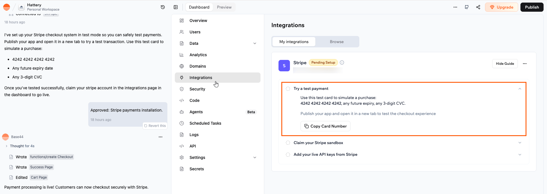Click the Hide Guide button
Screen dimensions: 547x194
505,64
